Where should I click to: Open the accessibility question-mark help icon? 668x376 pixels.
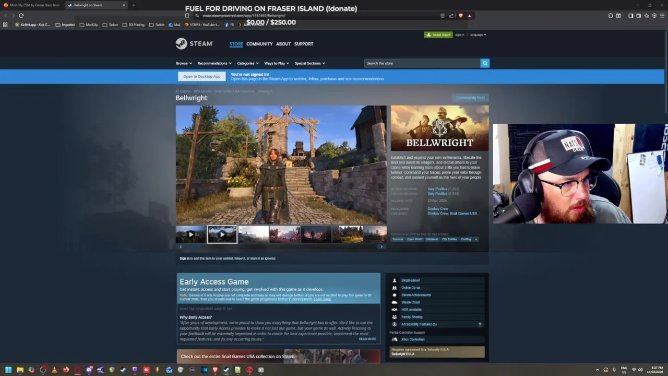tap(480, 324)
